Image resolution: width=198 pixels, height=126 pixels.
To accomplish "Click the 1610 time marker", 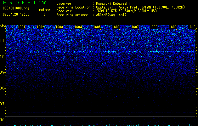I will 192,27.
